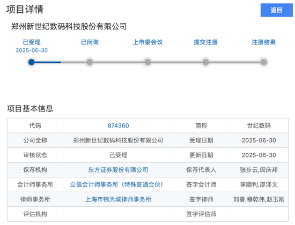295x225 pixels.
Task: Click the 评估机构 label cell
Action: 35,214
